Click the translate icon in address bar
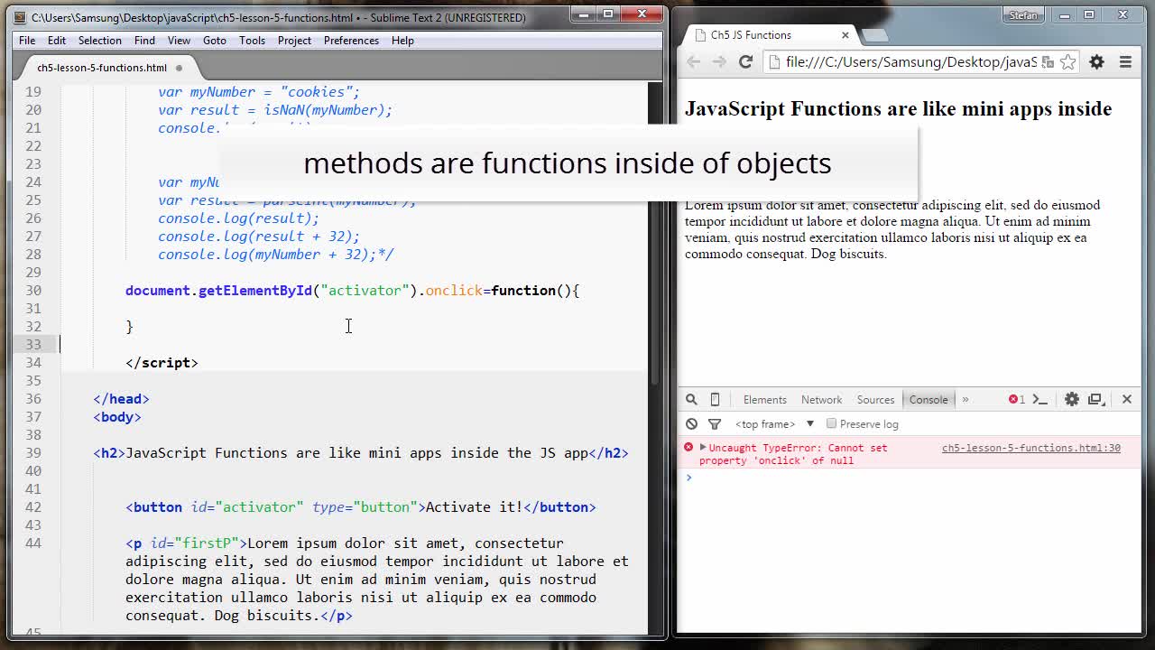 [1048, 61]
